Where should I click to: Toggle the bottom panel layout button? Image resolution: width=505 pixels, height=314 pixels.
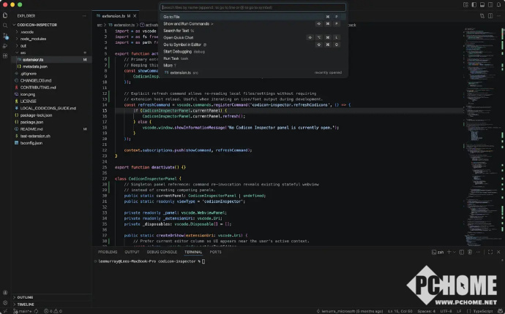pos(482,6)
